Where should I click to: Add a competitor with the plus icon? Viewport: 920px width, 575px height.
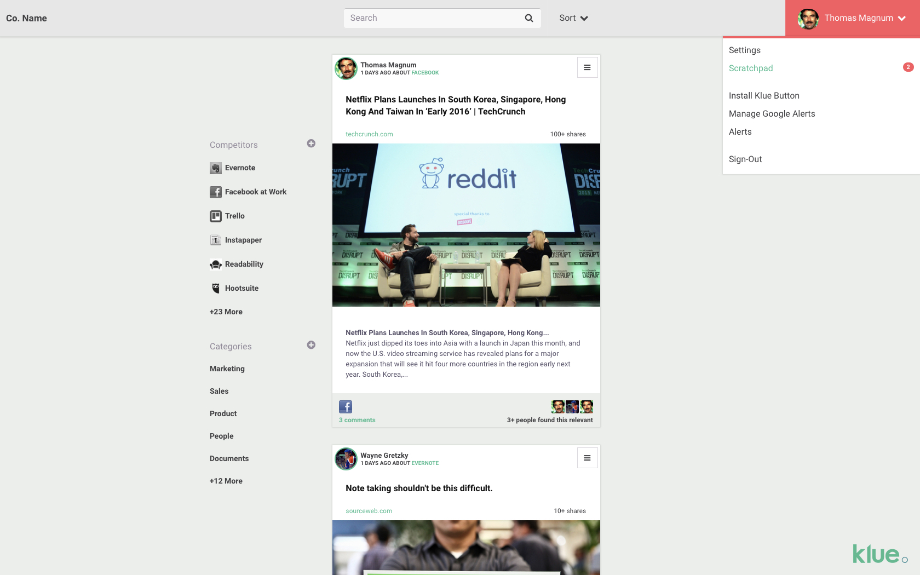pos(311,143)
